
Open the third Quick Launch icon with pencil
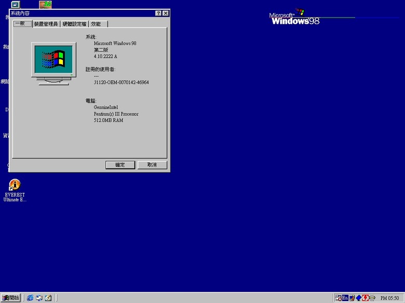point(48,298)
